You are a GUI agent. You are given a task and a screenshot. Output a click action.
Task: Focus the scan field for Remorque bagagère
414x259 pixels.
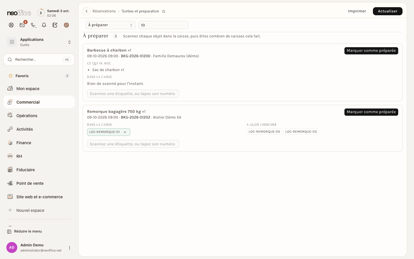coord(133,144)
